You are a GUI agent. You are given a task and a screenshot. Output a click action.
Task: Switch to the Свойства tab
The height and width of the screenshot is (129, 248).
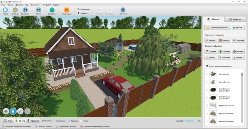coord(235,19)
